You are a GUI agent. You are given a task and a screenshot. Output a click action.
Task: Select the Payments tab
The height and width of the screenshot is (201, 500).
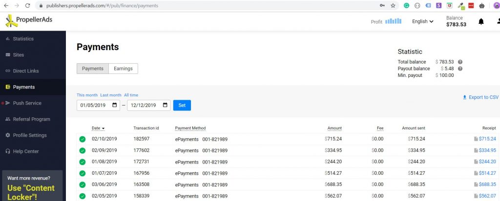pos(92,69)
